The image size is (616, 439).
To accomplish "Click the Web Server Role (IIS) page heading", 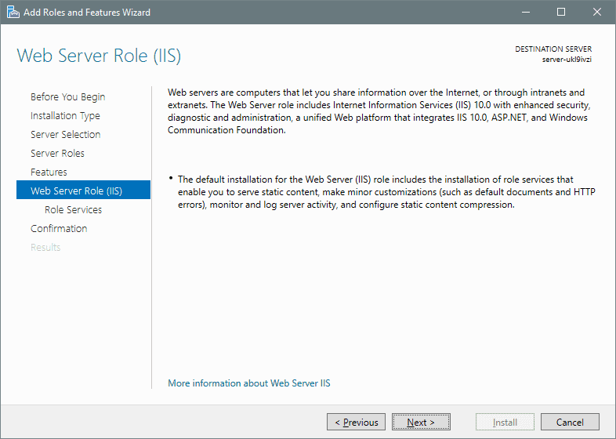I will tap(99, 56).
